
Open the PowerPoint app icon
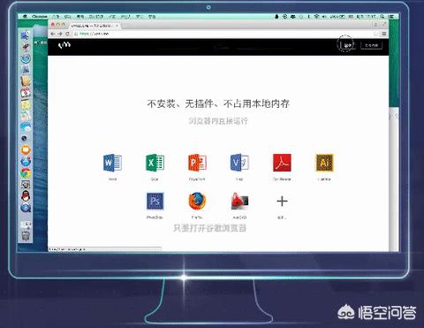[x=197, y=163]
